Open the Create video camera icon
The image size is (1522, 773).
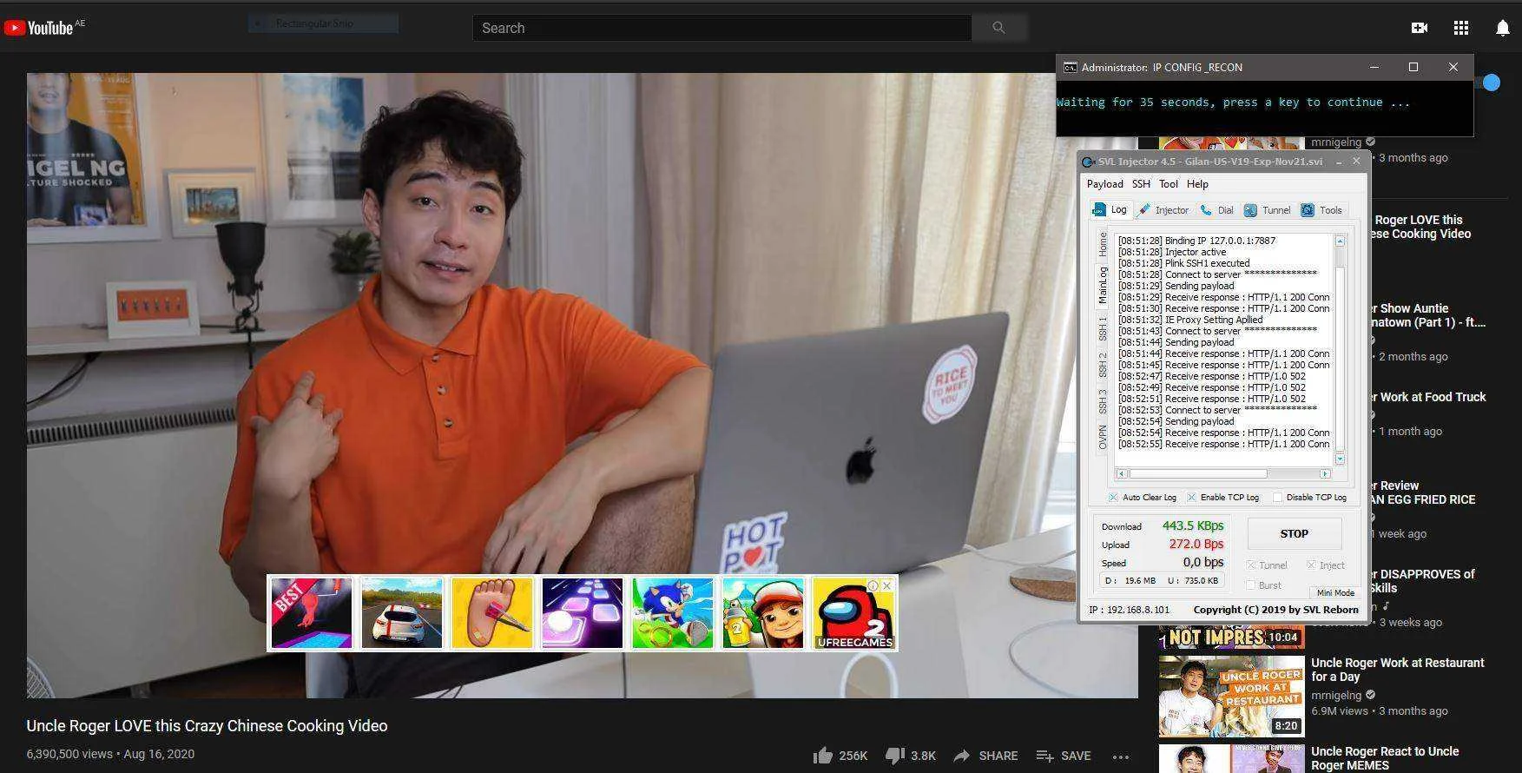point(1420,28)
